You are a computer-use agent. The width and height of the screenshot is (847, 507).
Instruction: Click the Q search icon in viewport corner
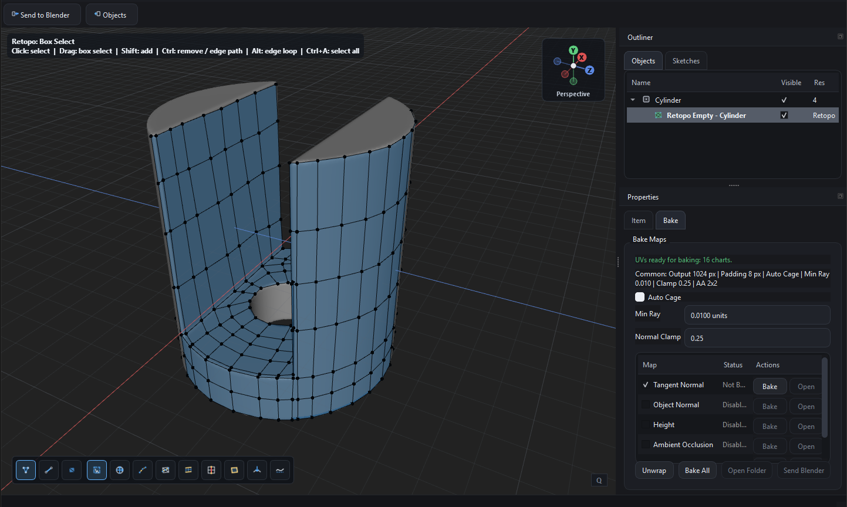click(x=599, y=480)
